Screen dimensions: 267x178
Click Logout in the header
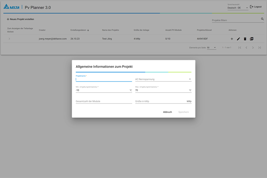(256, 7)
